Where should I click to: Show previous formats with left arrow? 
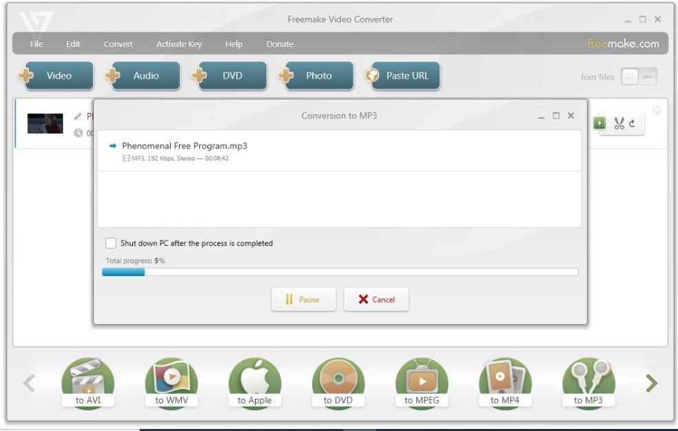[x=29, y=383]
